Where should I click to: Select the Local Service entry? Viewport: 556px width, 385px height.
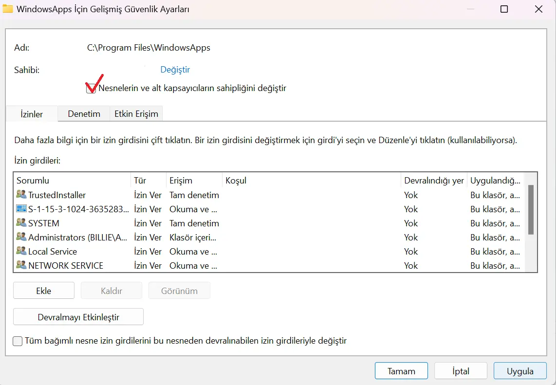pyautogui.click(x=269, y=251)
